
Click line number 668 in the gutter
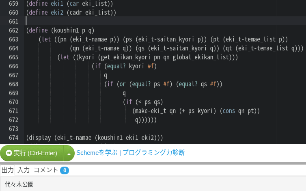coord(13,84)
